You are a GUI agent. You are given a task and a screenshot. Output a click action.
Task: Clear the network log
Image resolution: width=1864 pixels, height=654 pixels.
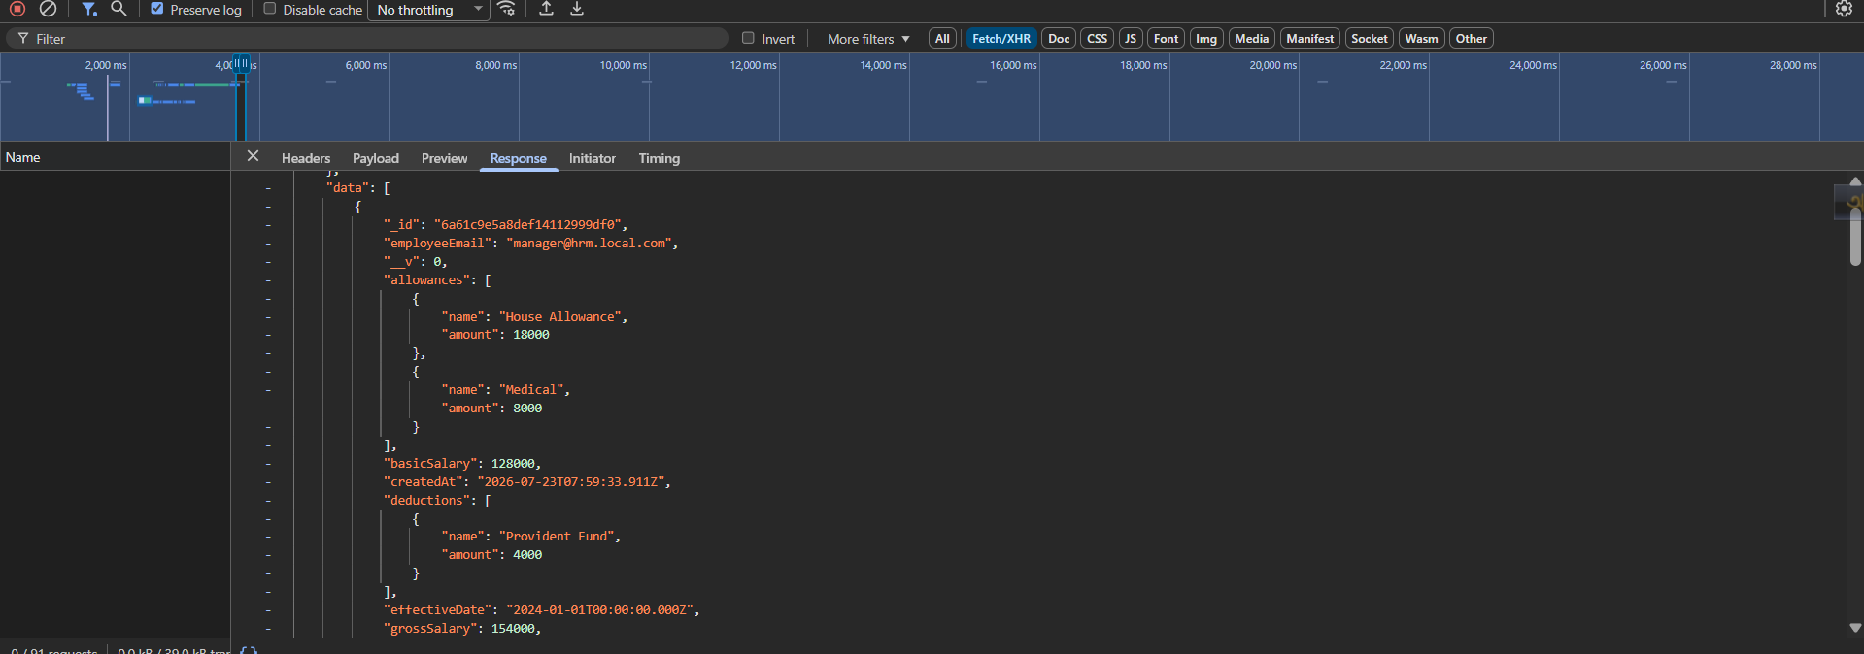click(48, 9)
